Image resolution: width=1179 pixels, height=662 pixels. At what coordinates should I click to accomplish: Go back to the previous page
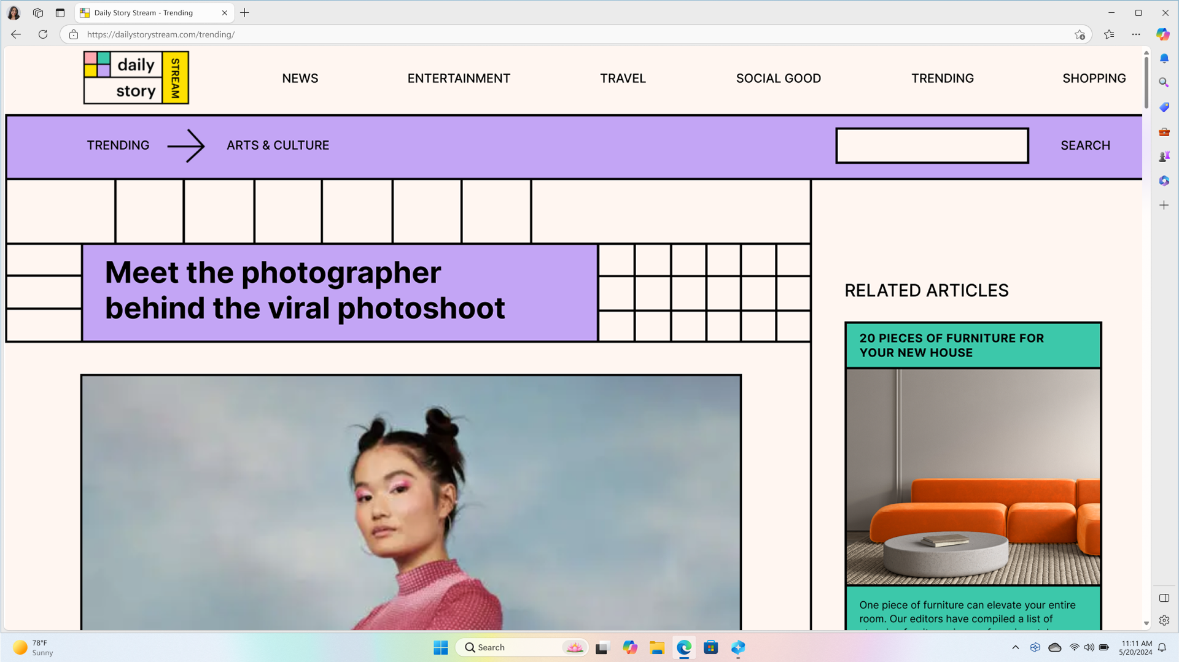tap(16, 34)
